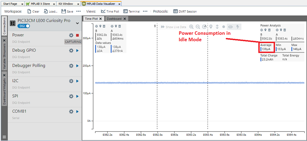The height and width of the screenshot is (141, 307).
Task: Start a DVRT Session protocol
Action: point(185,11)
